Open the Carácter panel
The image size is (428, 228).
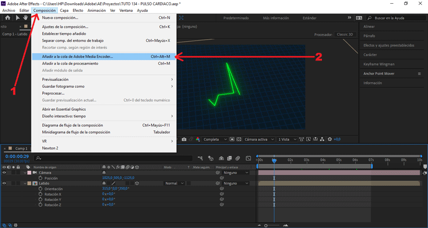point(370,55)
